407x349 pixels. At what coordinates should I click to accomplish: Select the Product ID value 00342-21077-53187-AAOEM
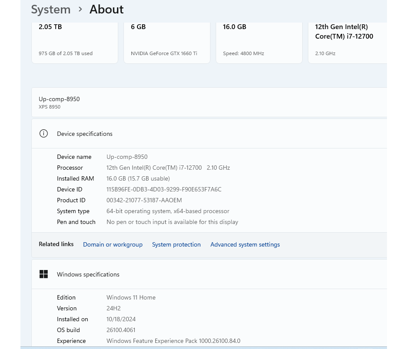pos(144,200)
